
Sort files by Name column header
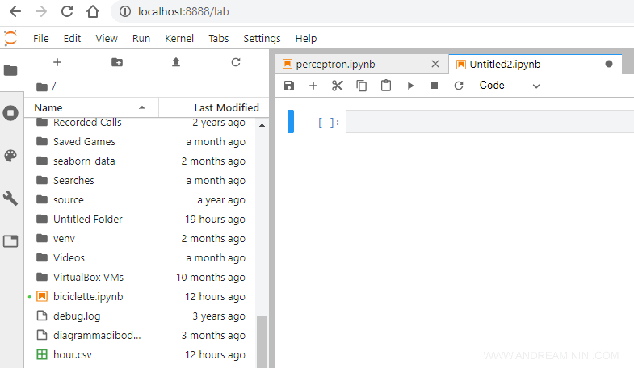click(89, 107)
